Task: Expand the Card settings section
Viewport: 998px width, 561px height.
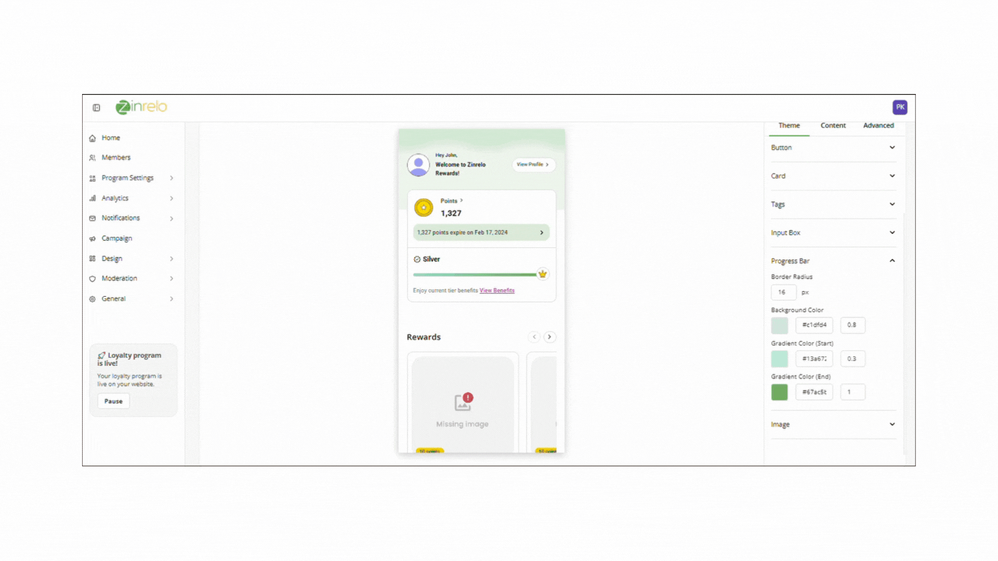Action: point(892,176)
